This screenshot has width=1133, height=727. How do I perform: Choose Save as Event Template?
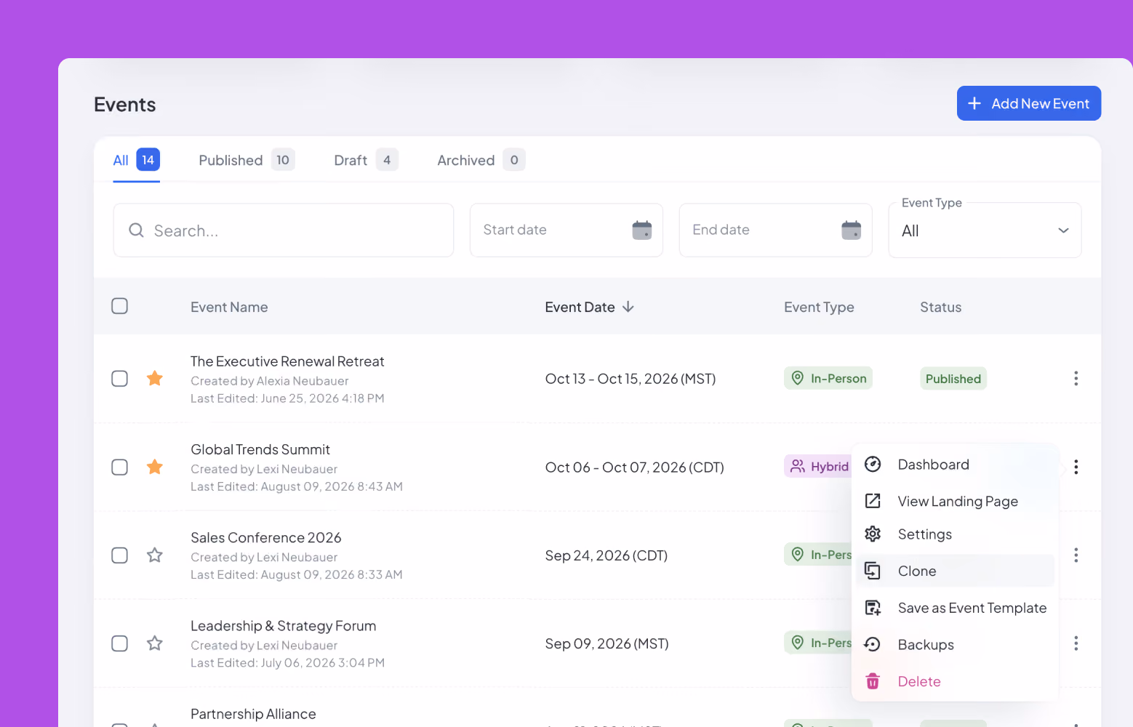click(x=956, y=608)
